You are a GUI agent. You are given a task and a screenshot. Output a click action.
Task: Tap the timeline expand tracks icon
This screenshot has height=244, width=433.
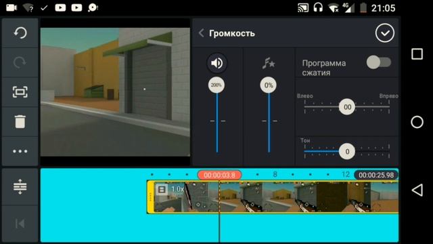tap(20, 187)
